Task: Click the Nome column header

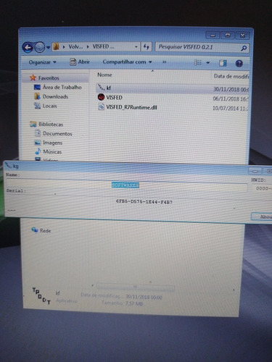Action: pos(104,75)
